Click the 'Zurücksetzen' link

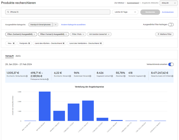pos(167,12)
